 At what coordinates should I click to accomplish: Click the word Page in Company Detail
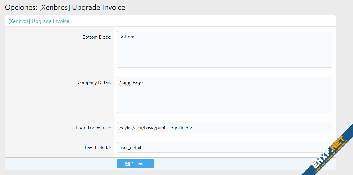pyautogui.click(x=138, y=82)
